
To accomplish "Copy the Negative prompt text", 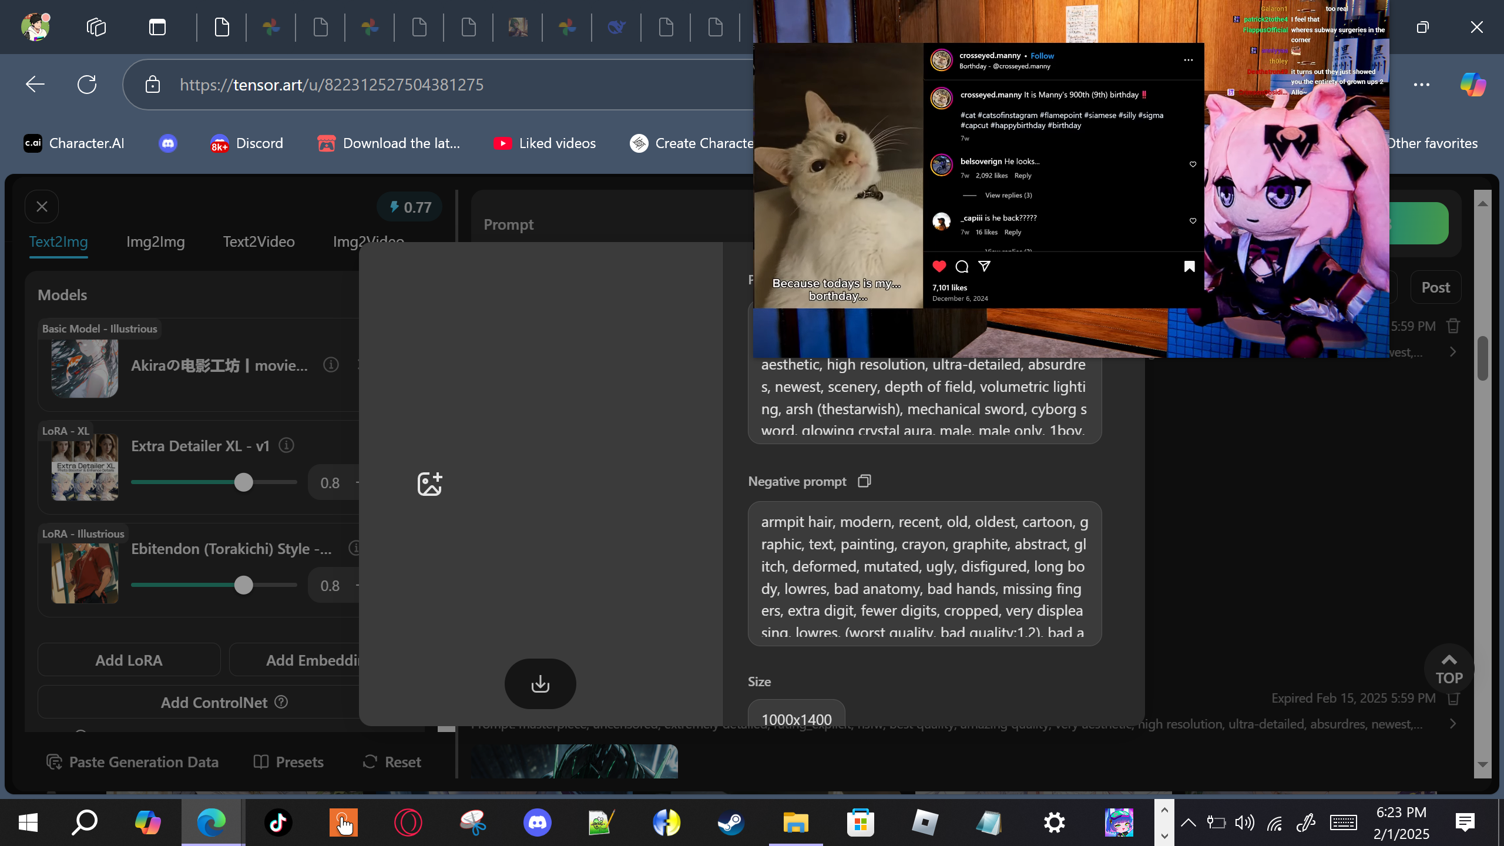I will click(864, 481).
